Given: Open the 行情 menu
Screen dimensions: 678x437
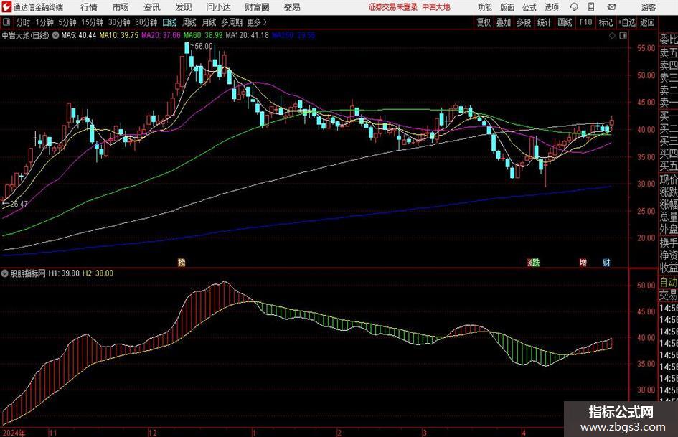Looking at the screenshot, I should (x=89, y=7).
